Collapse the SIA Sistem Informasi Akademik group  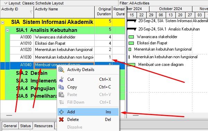[x=2, y=23]
